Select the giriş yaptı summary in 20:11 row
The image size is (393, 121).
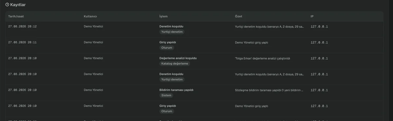(x=252, y=43)
